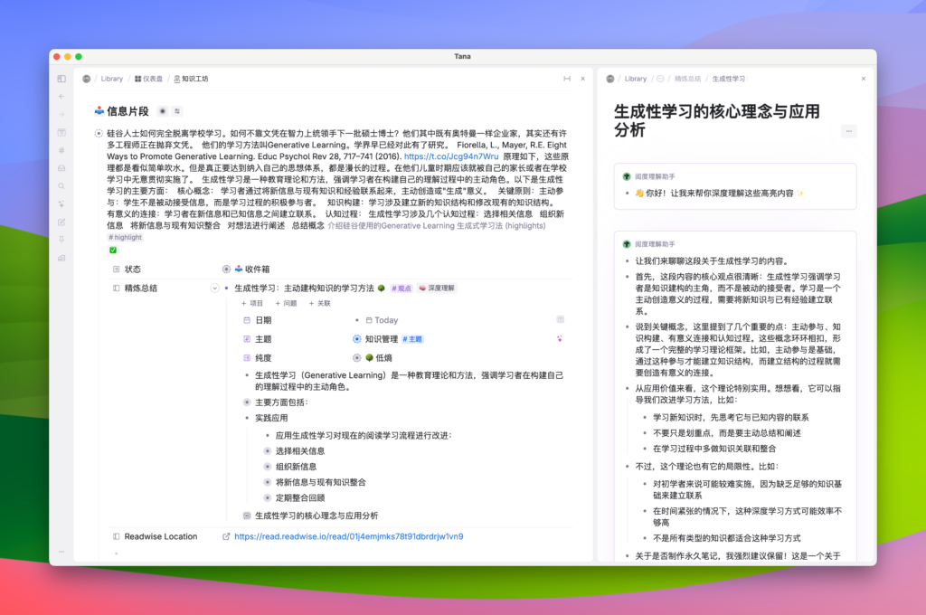Expand the 定期整合回顾 bullet
This screenshot has height=615, width=926.
click(x=268, y=498)
